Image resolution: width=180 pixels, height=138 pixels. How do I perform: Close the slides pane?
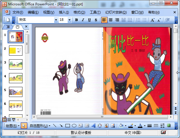click(26, 26)
